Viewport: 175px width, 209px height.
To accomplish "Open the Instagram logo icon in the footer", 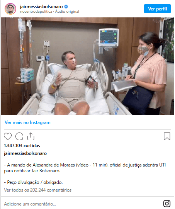I will pyautogui.click(x=167, y=204).
